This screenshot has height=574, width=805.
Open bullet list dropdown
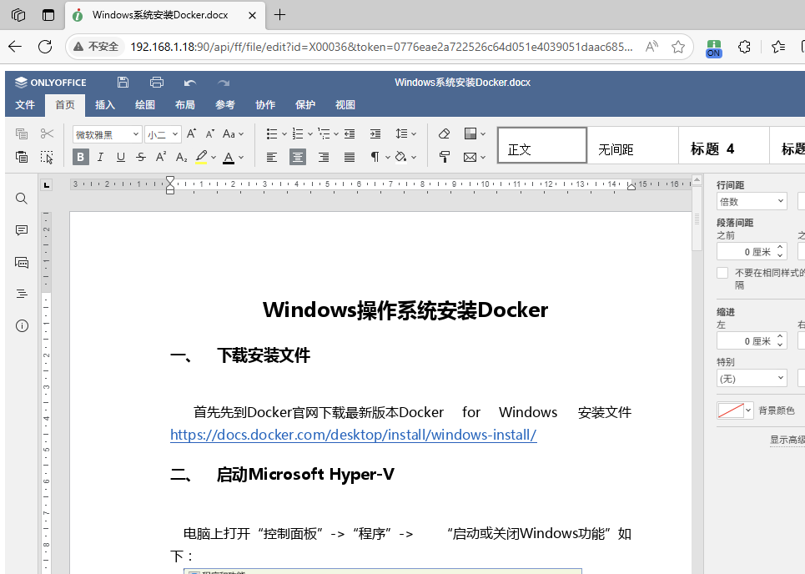(x=284, y=134)
